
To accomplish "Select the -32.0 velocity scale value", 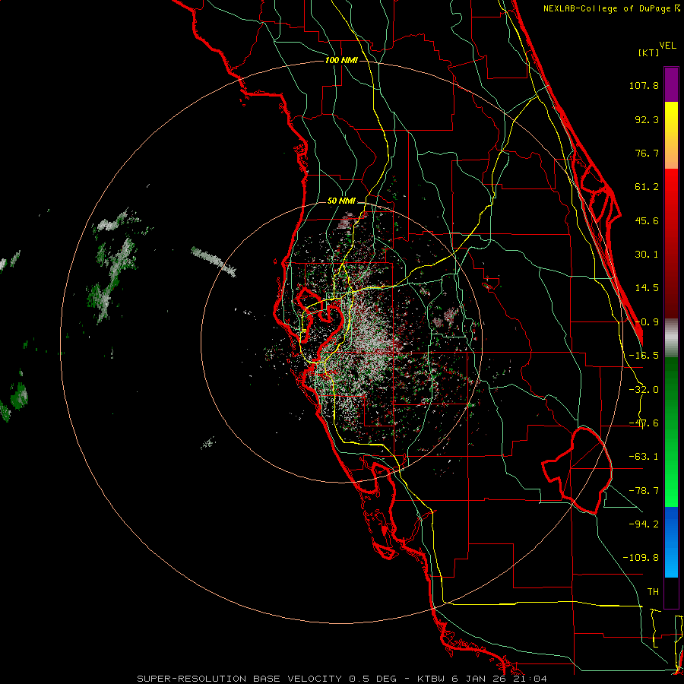I will pyautogui.click(x=644, y=390).
